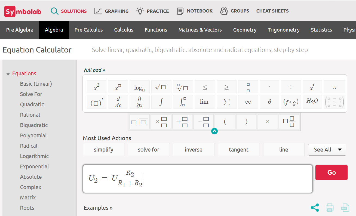
Task: Insert the square root symbol
Action: coord(161,87)
